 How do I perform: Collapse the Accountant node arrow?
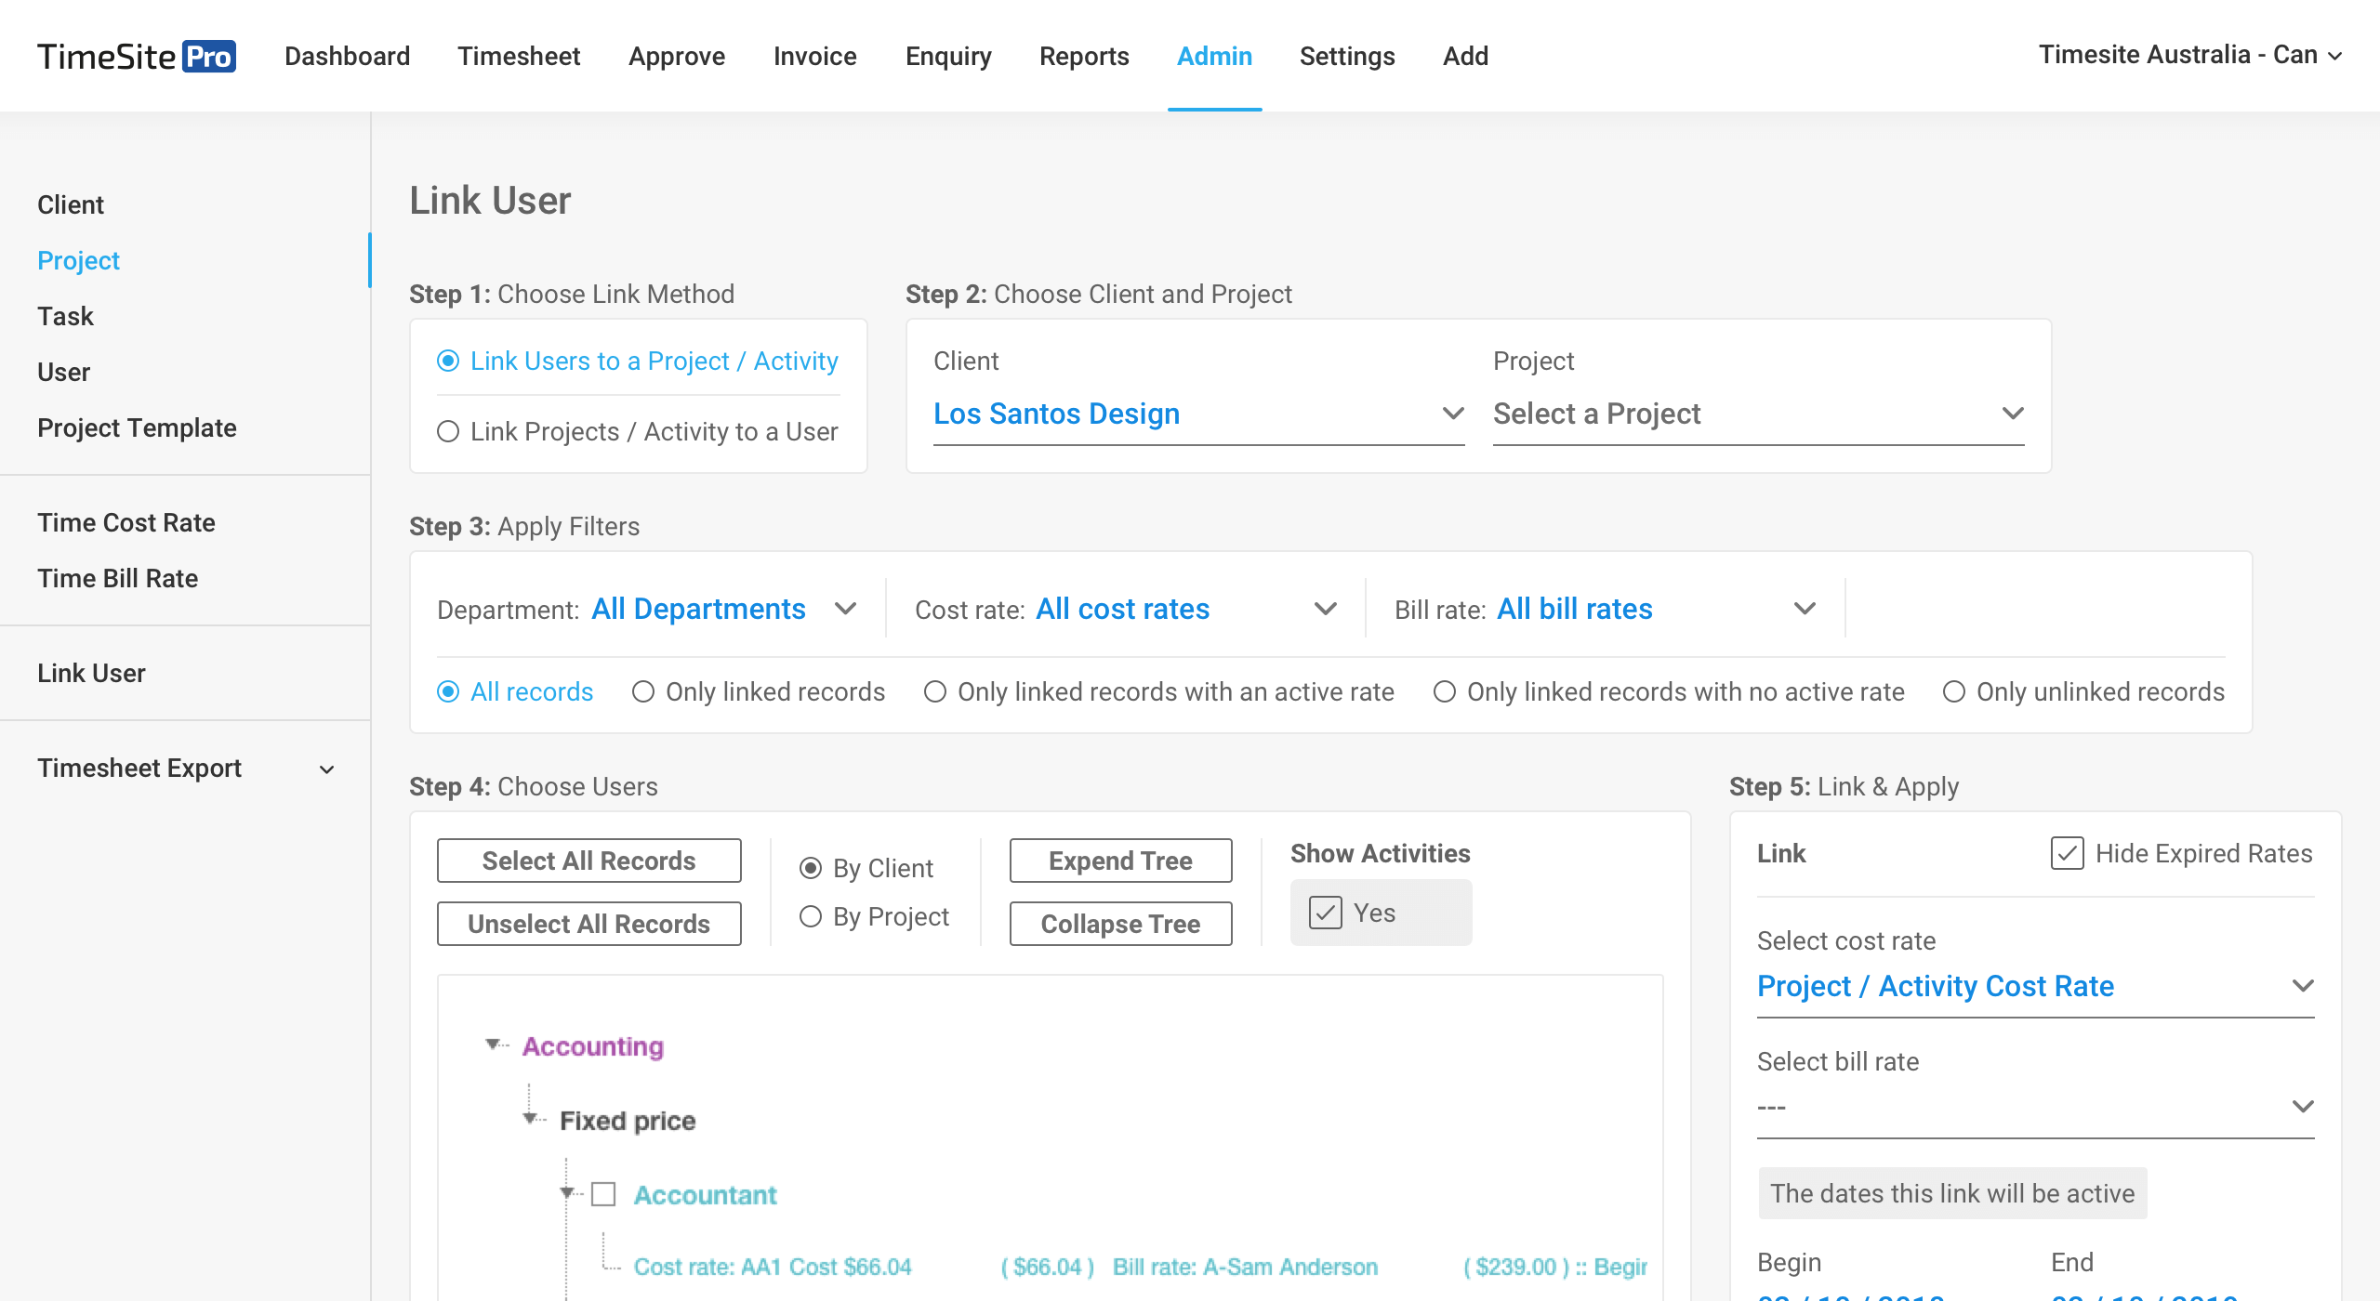(566, 1192)
